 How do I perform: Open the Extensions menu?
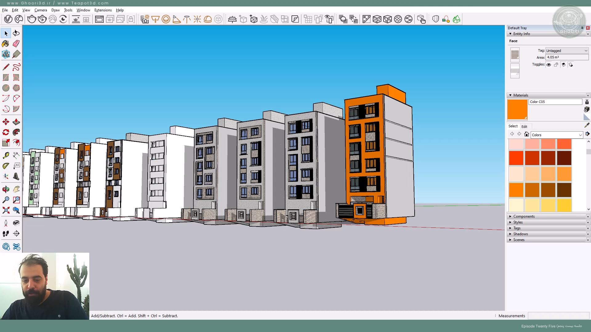click(103, 10)
